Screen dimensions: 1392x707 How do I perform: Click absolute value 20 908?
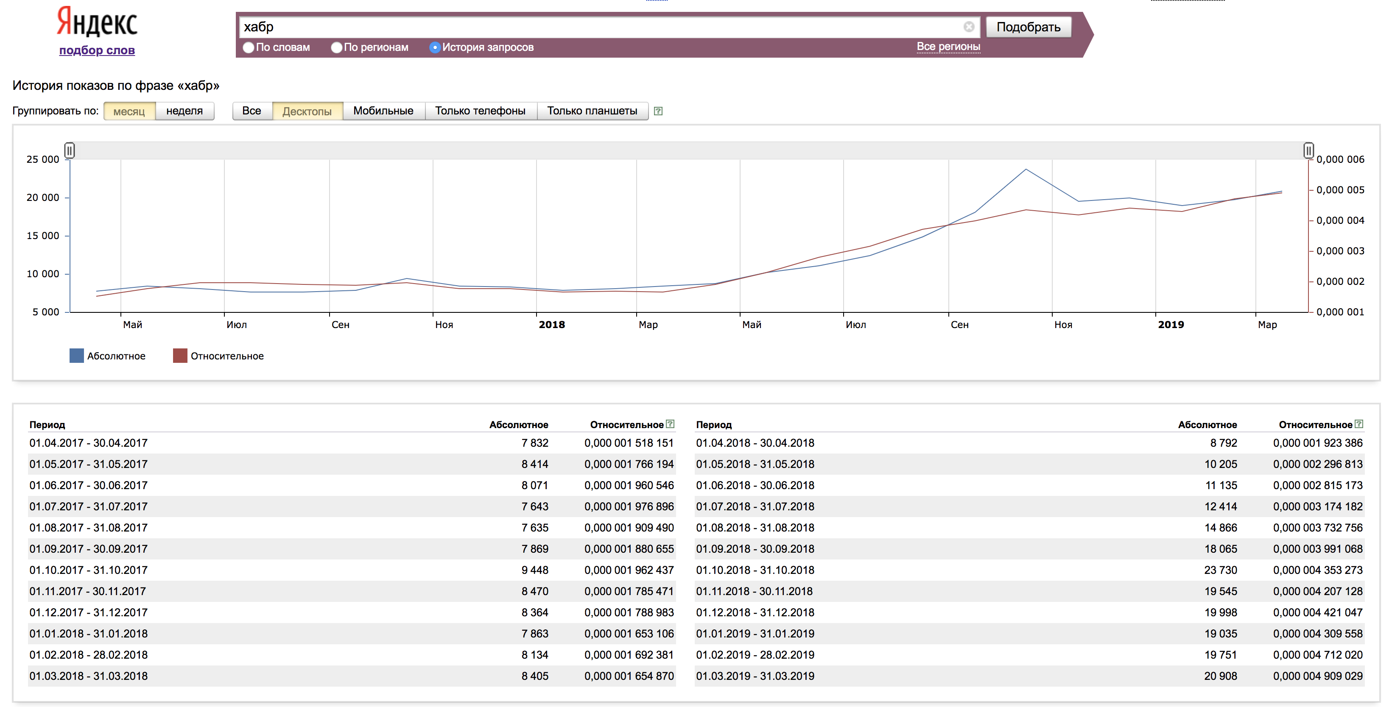pyautogui.click(x=1221, y=676)
